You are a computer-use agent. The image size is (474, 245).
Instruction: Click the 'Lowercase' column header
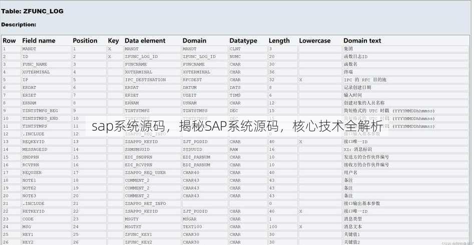click(x=315, y=40)
